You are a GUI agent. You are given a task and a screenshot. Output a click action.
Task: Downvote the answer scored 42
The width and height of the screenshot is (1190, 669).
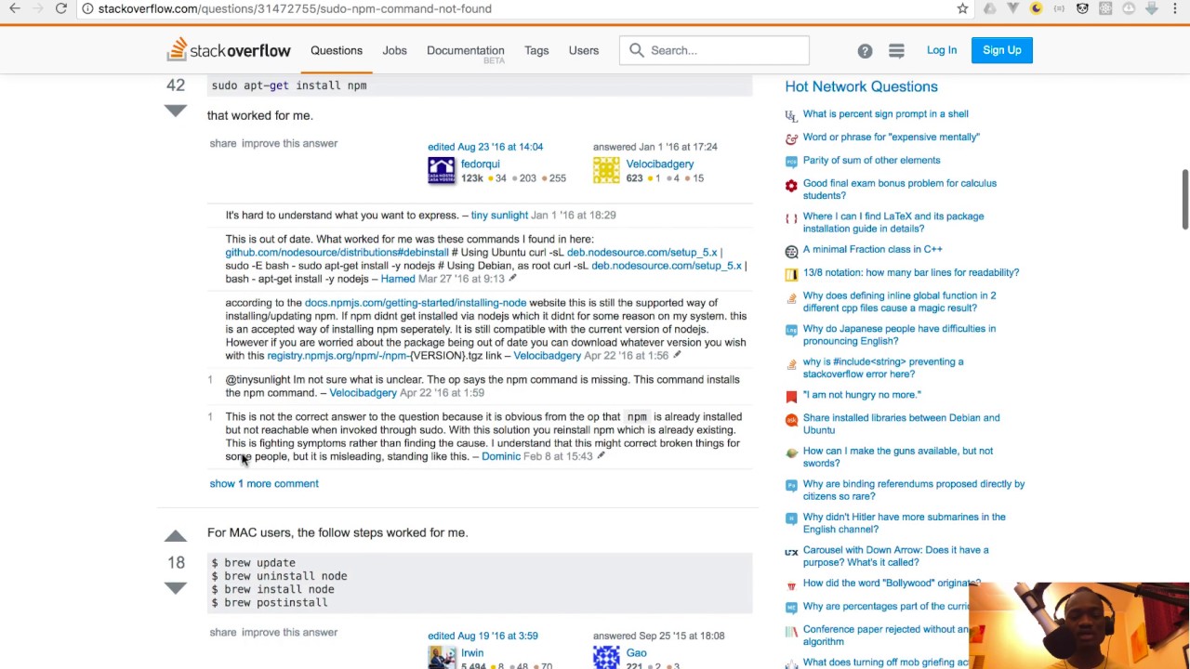(x=176, y=111)
